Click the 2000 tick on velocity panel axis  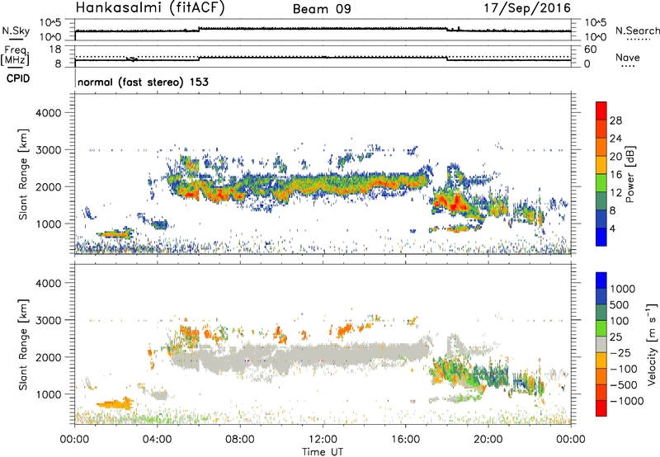pos(49,357)
